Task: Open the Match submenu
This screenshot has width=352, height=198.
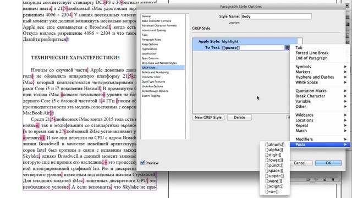Action: point(320,131)
